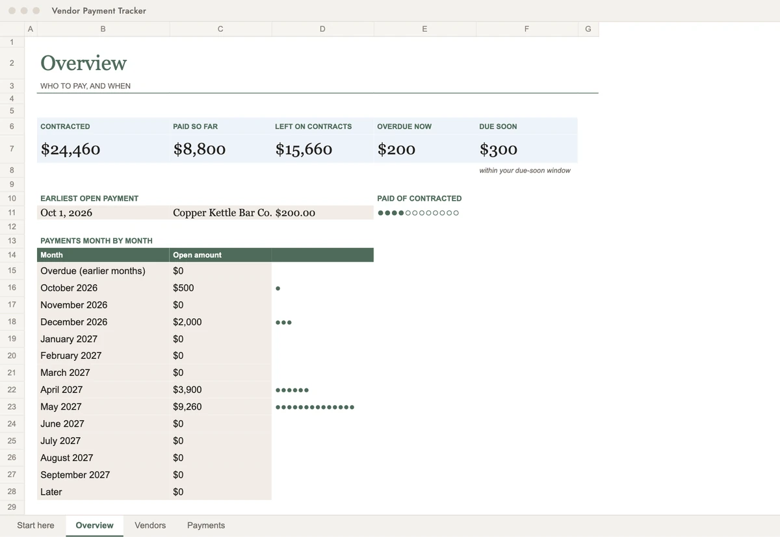Click the December 2026 dot bar
The height and width of the screenshot is (537, 780).
click(x=283, y=322)
